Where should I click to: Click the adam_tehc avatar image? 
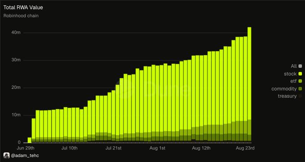[x=6, y=155]
